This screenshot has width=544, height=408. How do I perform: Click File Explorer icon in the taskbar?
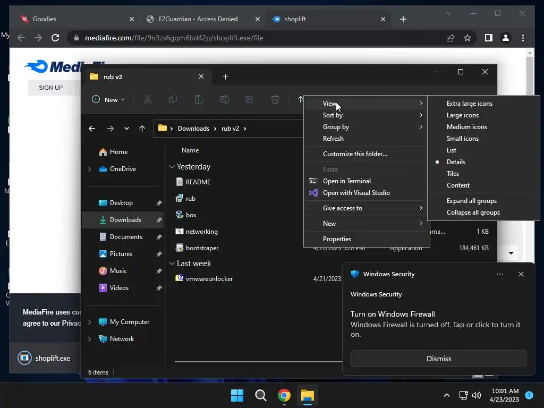point(308,395)
